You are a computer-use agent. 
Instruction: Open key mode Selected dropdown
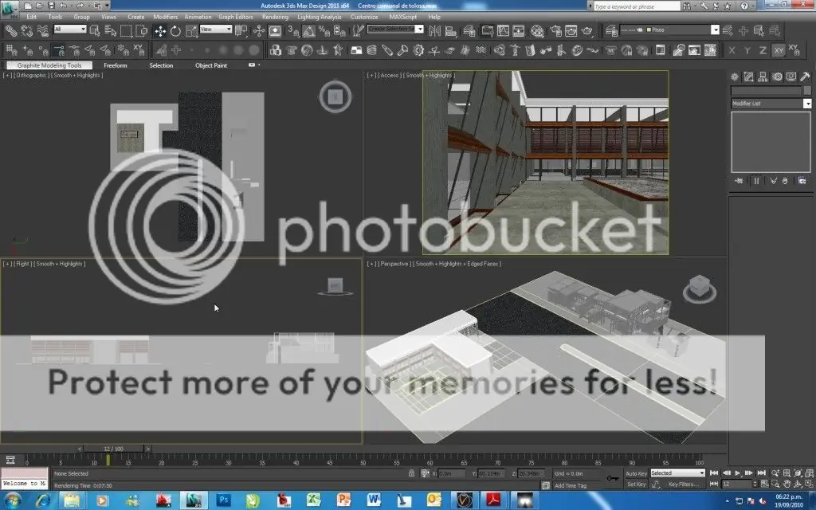click(677, 473)
